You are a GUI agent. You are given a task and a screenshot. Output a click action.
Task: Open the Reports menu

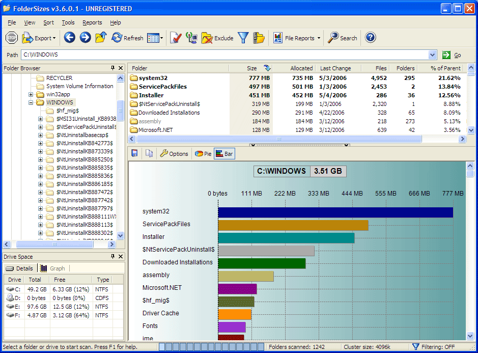click(x=92, y=22)
